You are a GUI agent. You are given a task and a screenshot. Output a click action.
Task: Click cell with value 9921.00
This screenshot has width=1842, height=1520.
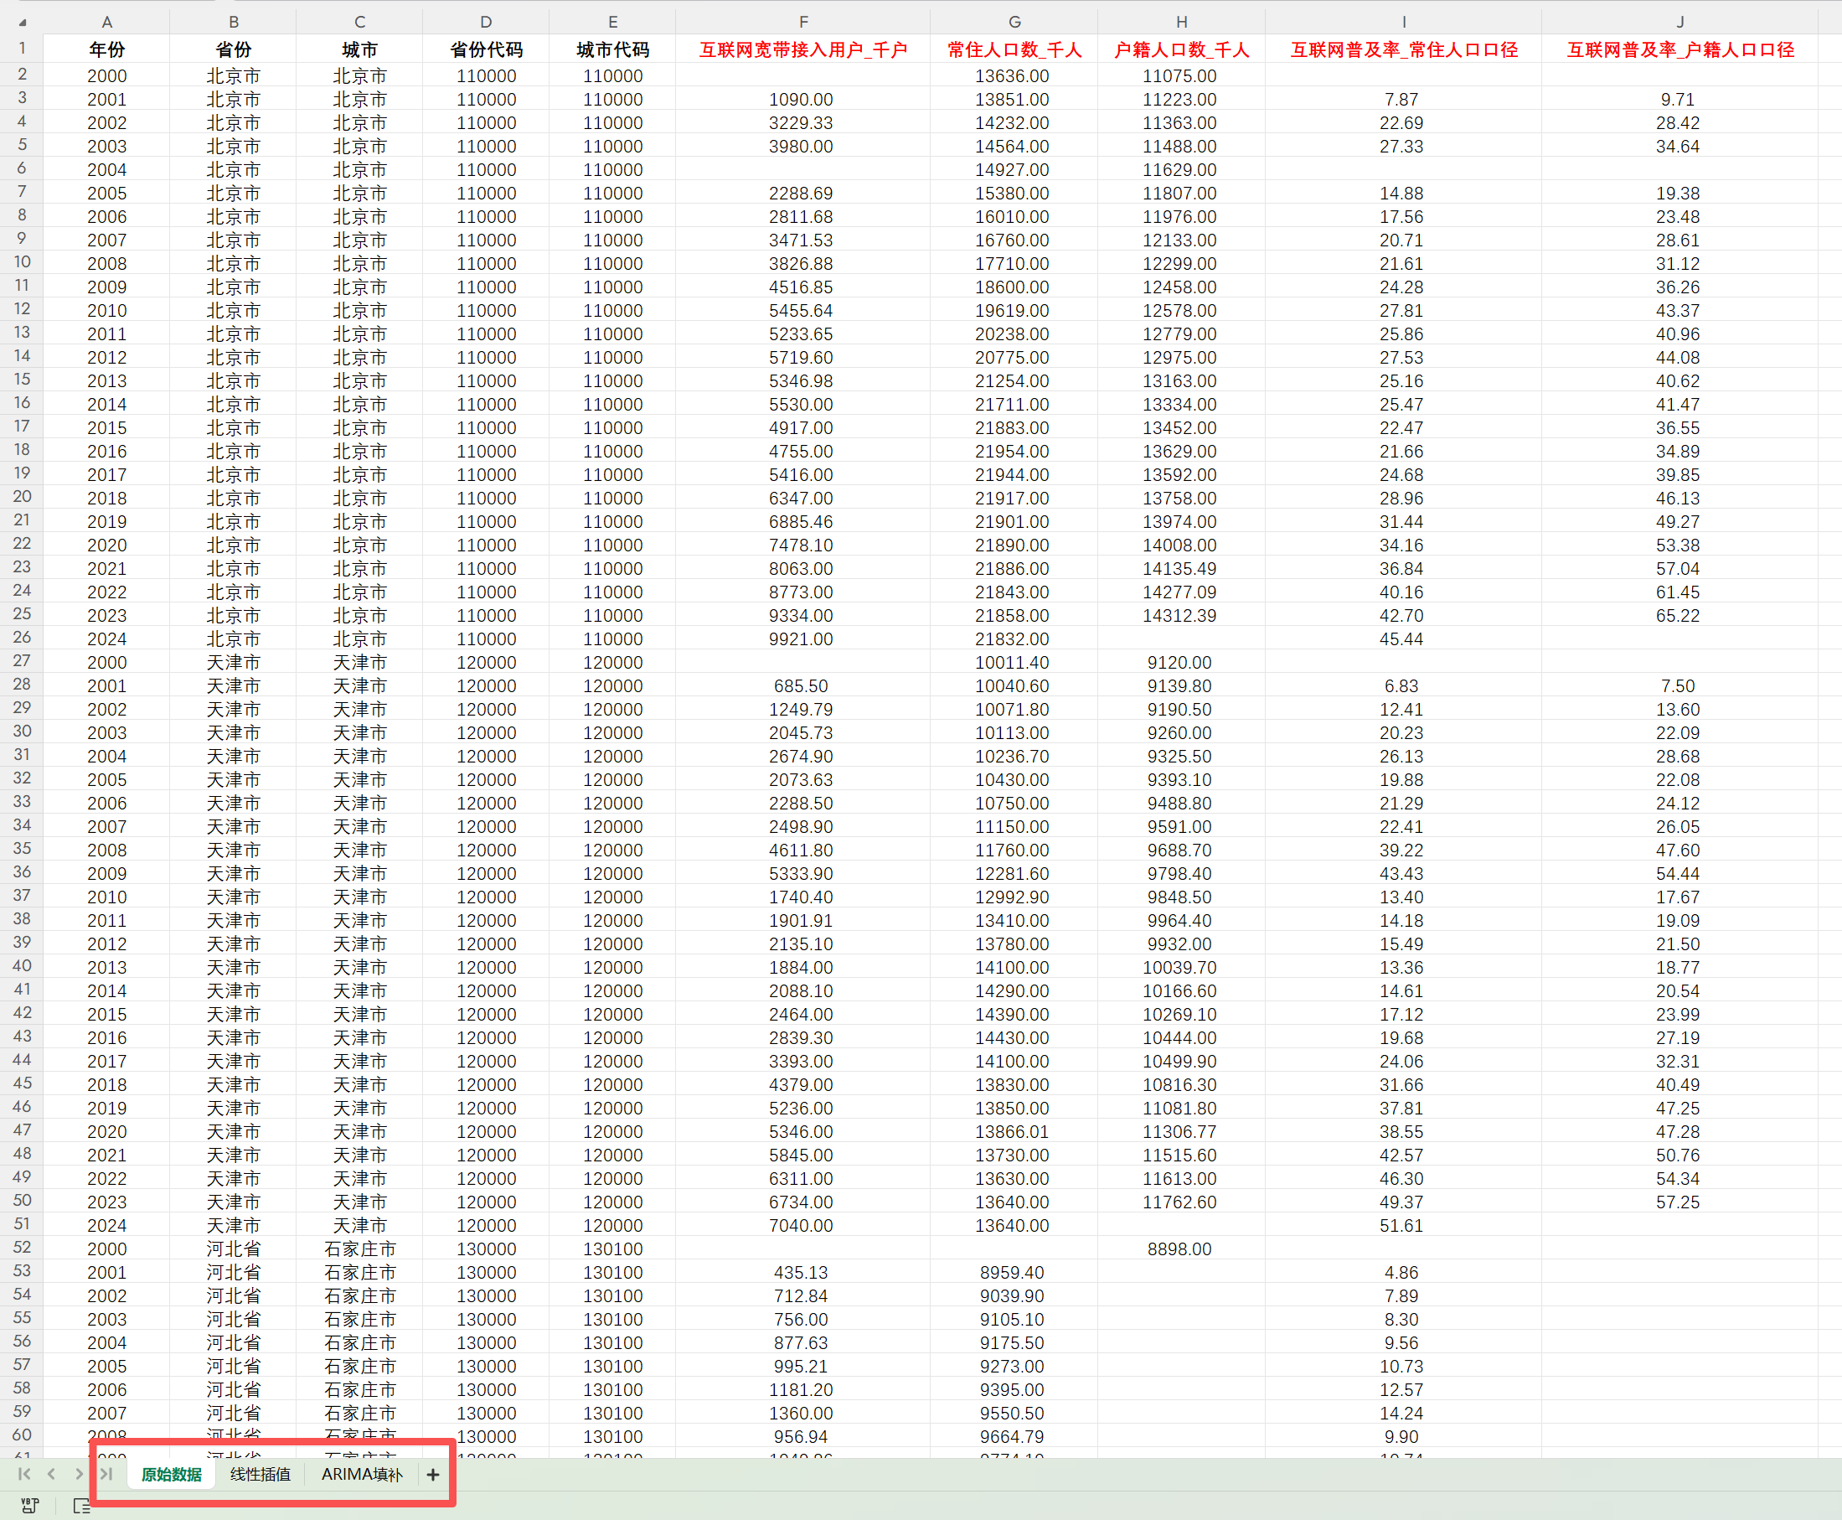(801, 639)
